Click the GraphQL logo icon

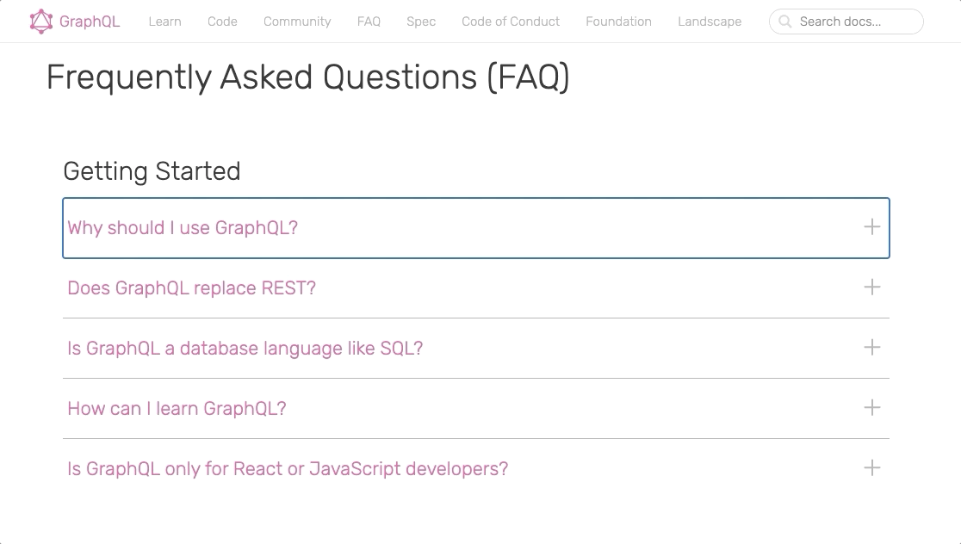pyautogui.click(x=41, y=22)
